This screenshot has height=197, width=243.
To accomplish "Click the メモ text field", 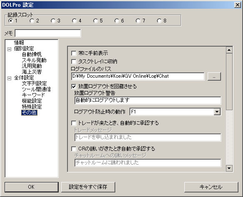I will [48, 33].
